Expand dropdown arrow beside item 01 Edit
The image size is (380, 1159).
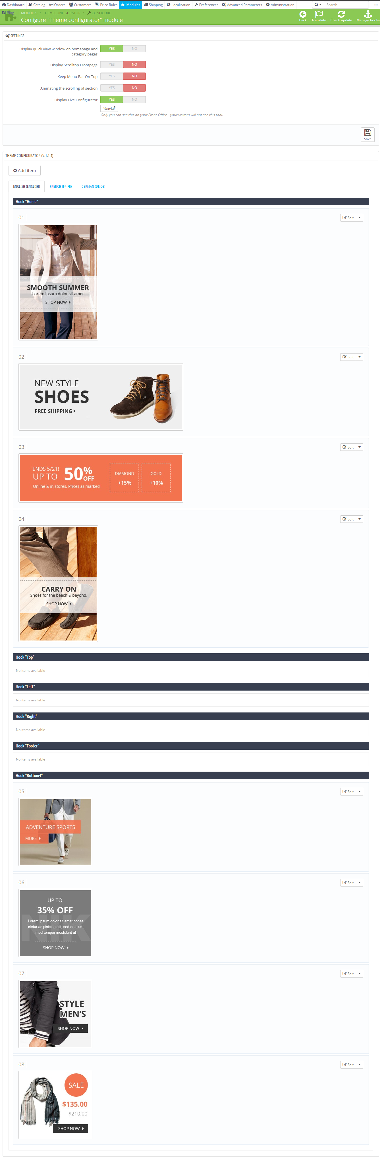tap(359, 217)
